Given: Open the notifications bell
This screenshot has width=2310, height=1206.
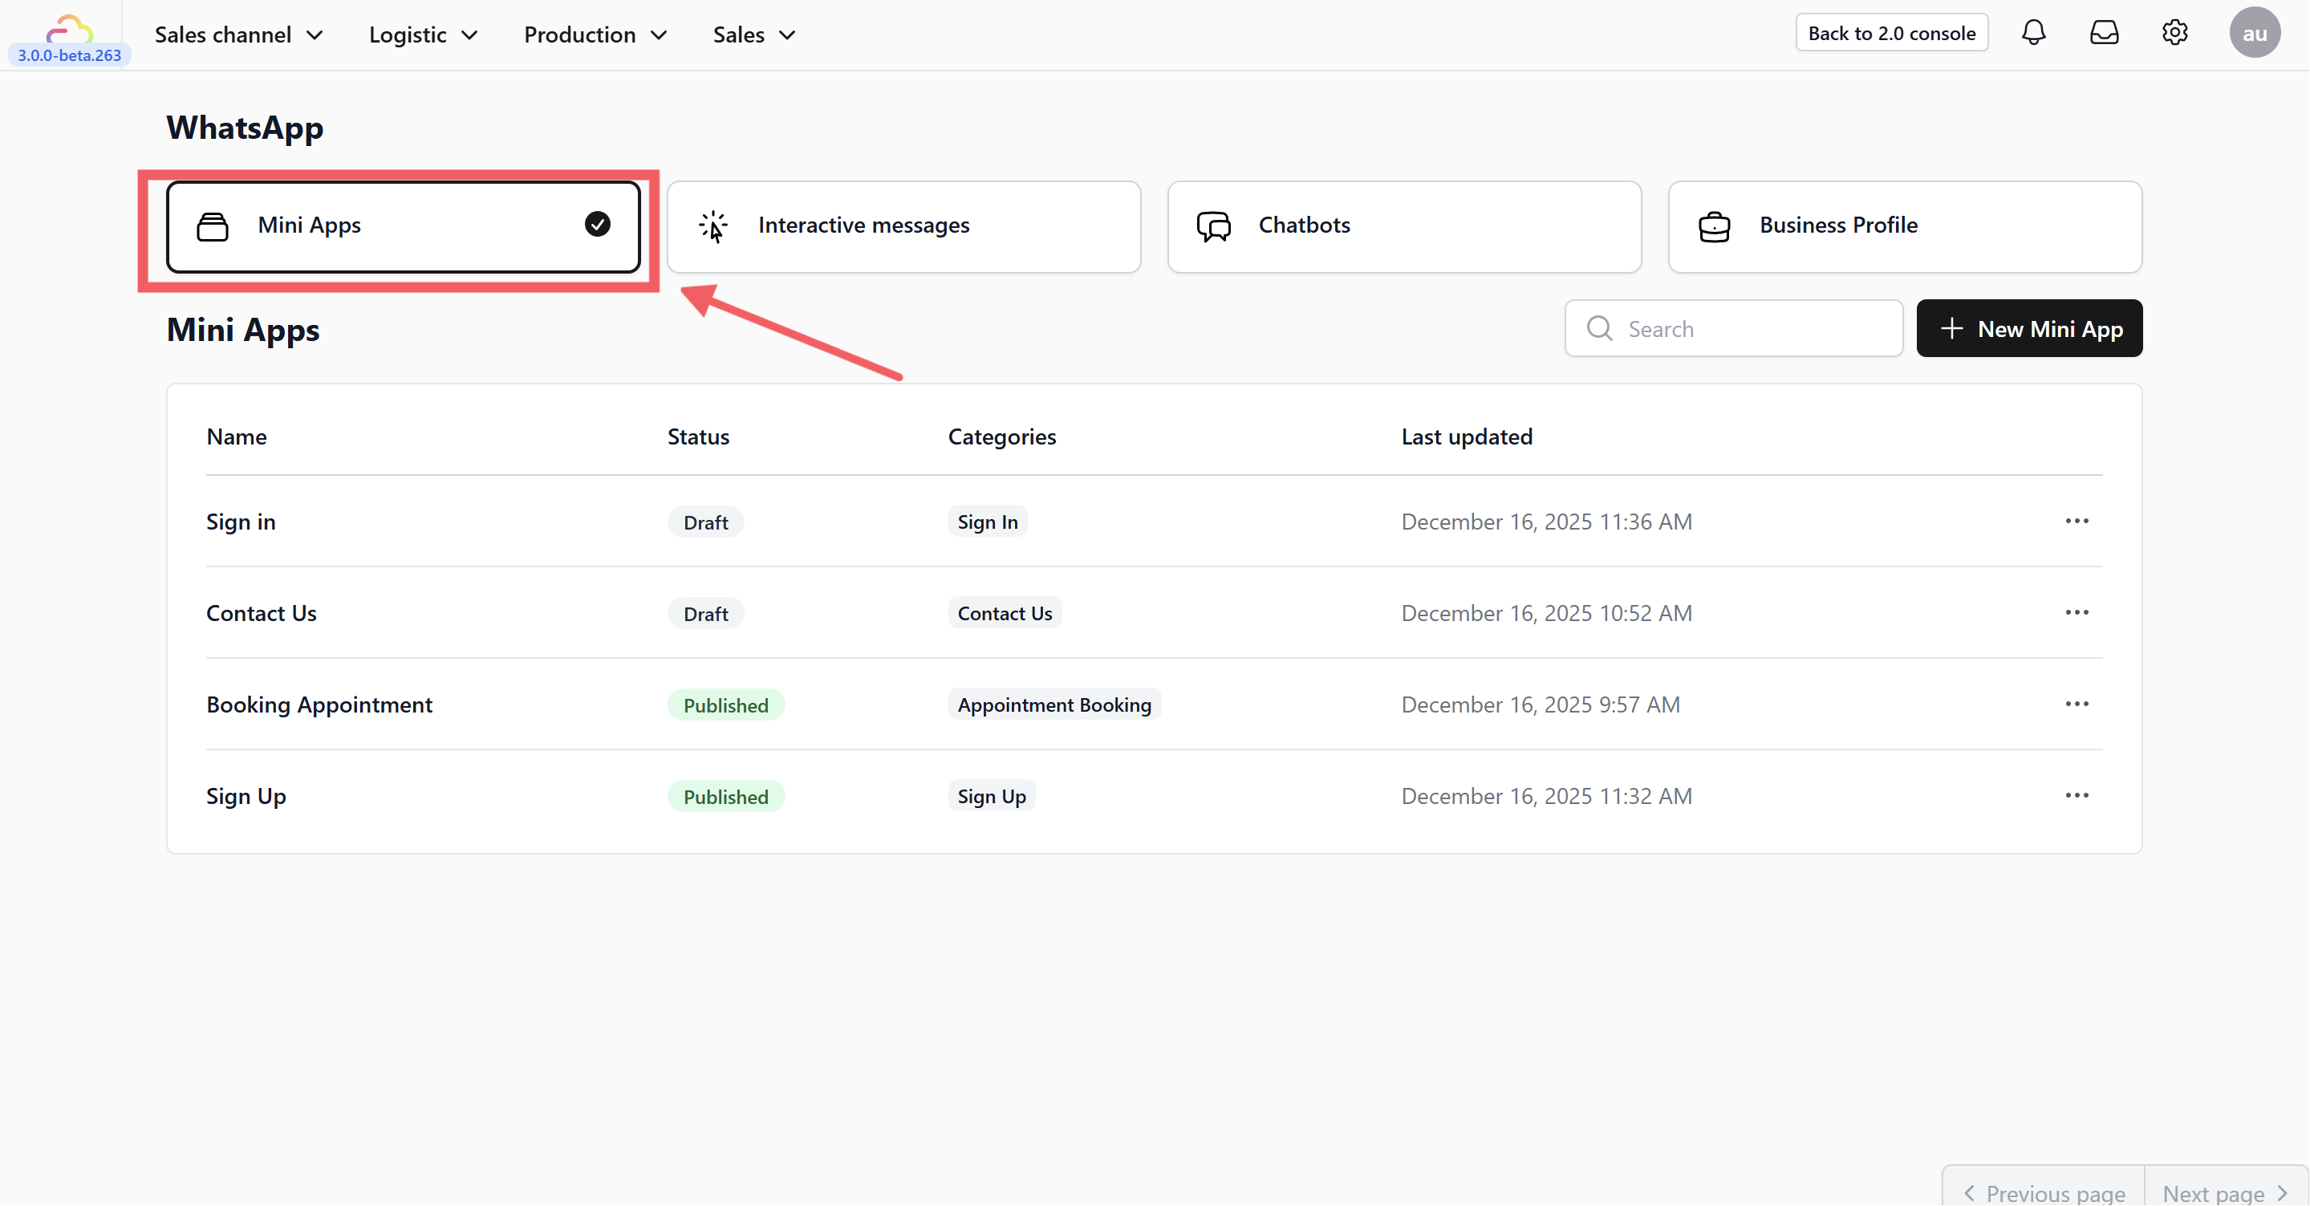Looking at the screenshot, I should point(2033,33).
